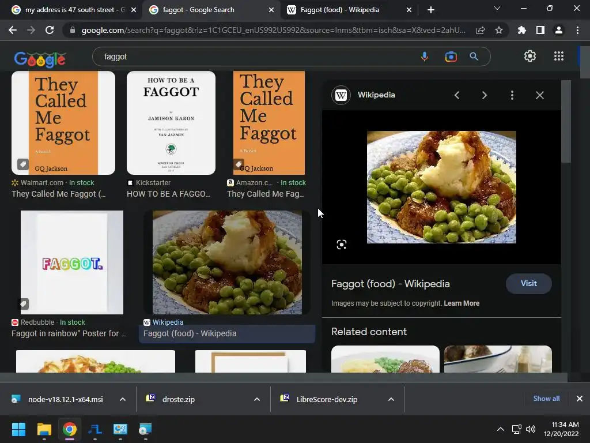Open the Kickstarter source link

pyautogui.click(x=153, y=183)
